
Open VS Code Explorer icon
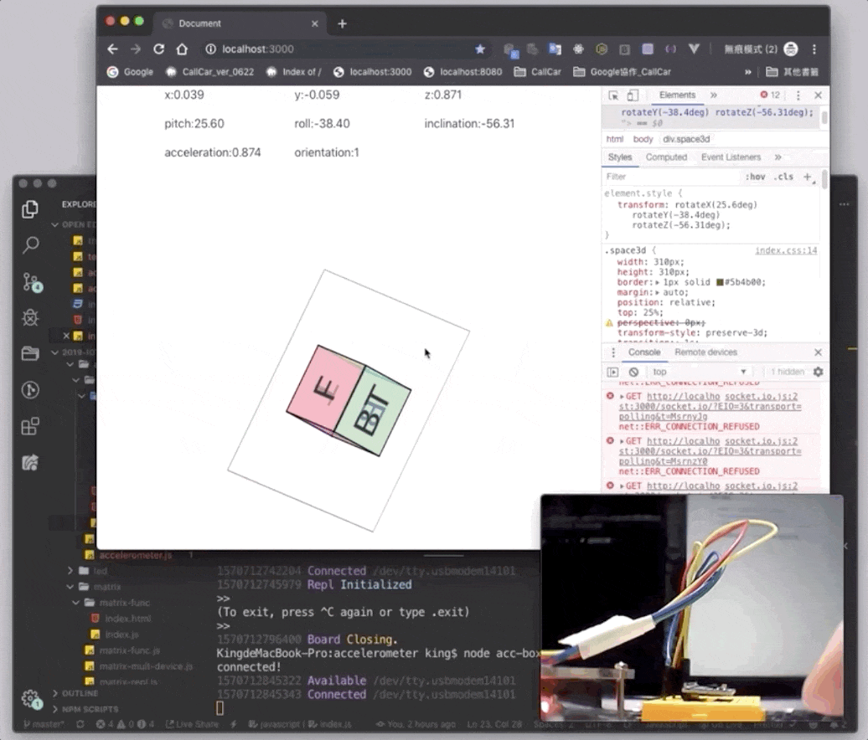pos(30,209)
